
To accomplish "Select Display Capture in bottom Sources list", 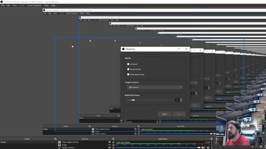I will [68, 148].
